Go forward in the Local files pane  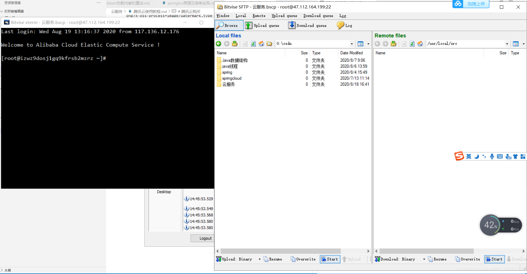coord(227,44)
